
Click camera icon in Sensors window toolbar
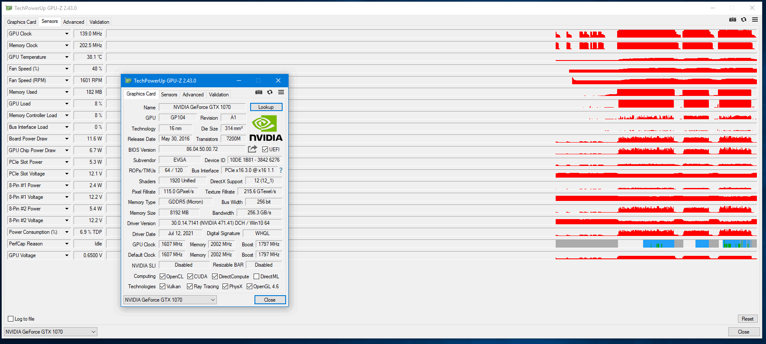point(733,19)
